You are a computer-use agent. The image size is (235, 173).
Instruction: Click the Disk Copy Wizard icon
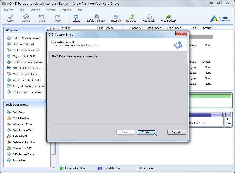click(9, 44)
